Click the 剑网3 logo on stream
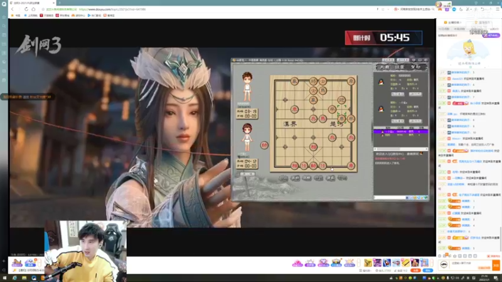 [x=39, y=45]
